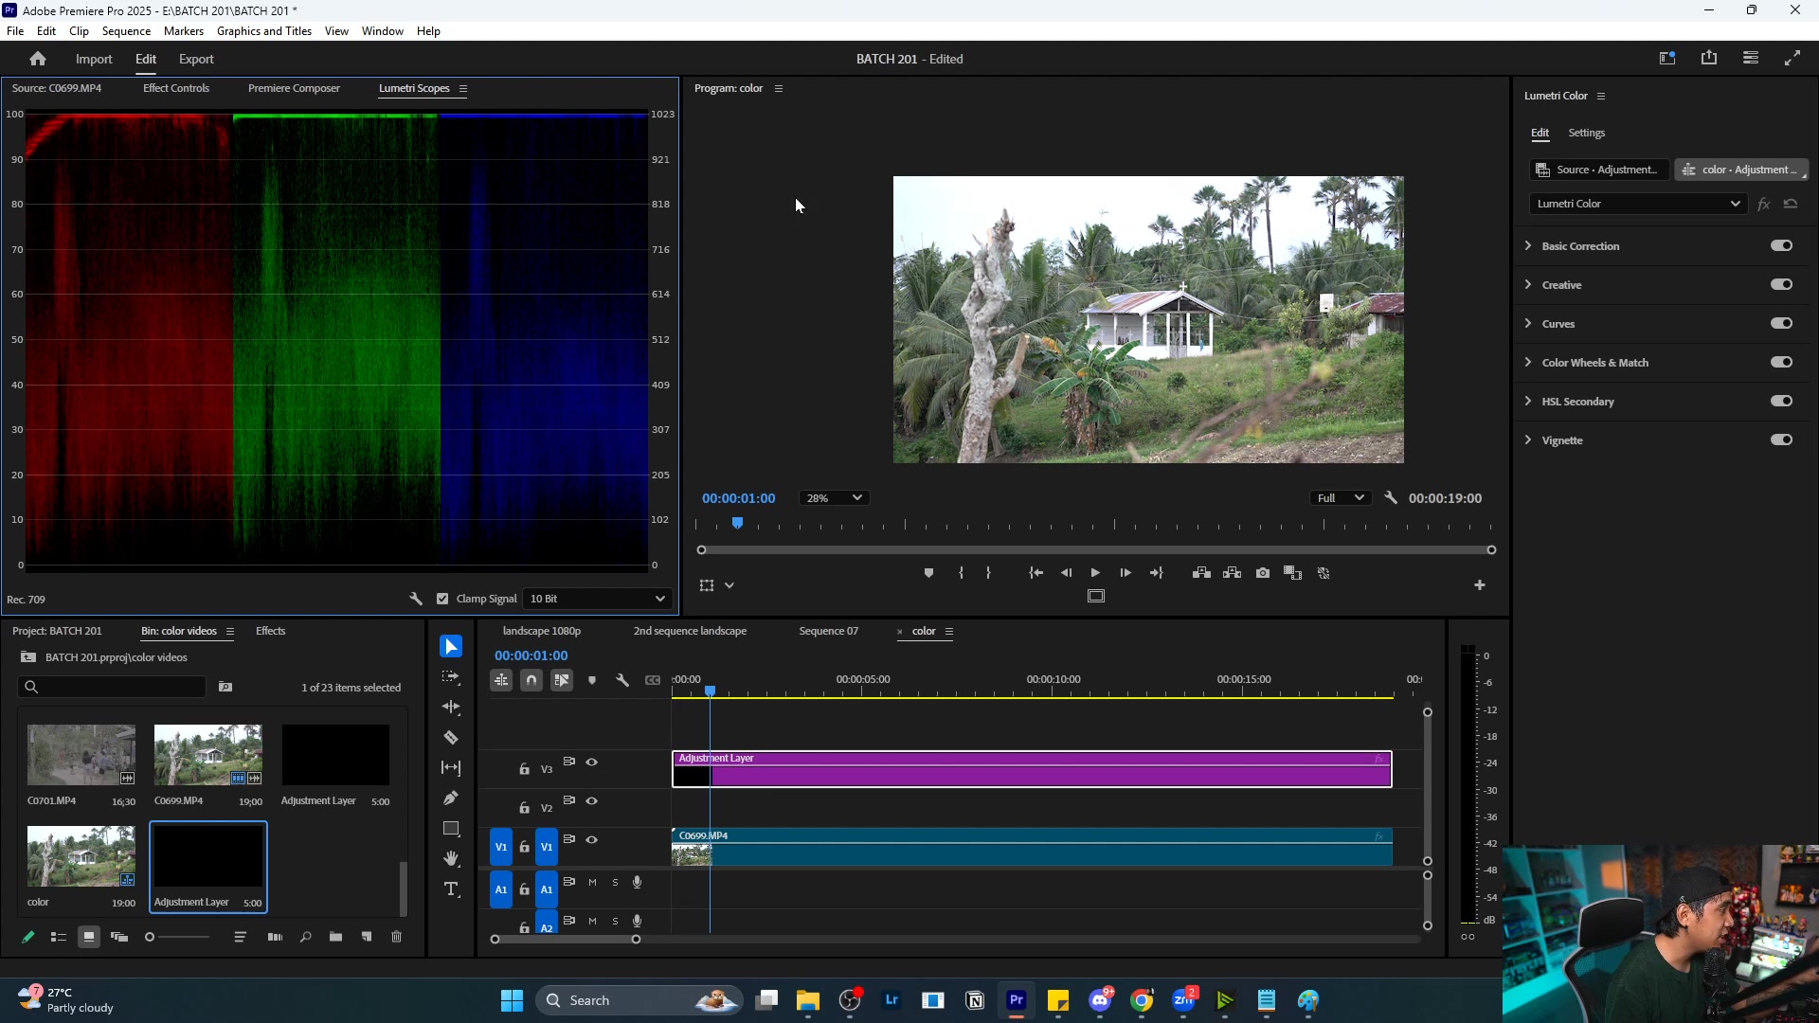Open Lumetri Scopes wrench settings

(x=416, y=599)
